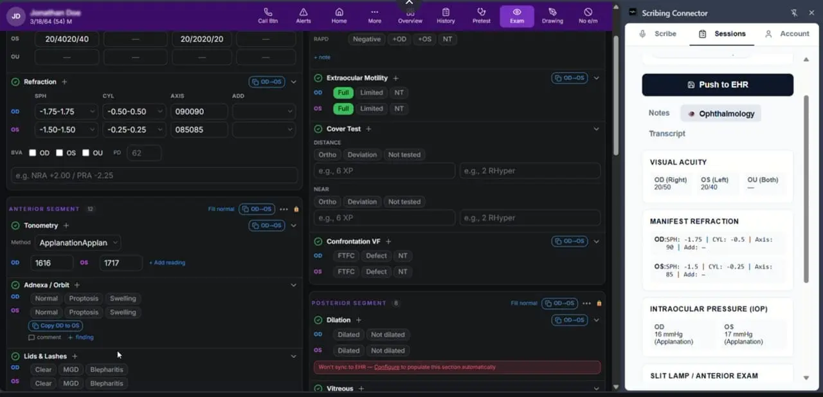
Task: Select Blepharitis for OD Lids & Lashes
Action: (107, 369)
